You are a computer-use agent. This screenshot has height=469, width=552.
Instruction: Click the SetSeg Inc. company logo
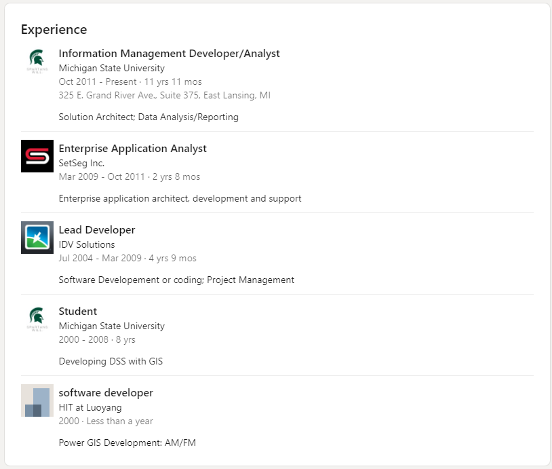click(37, 156)
